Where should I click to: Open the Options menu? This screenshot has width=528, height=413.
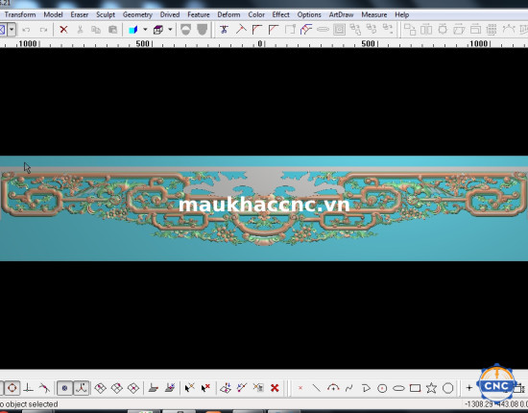click(309, 14)
